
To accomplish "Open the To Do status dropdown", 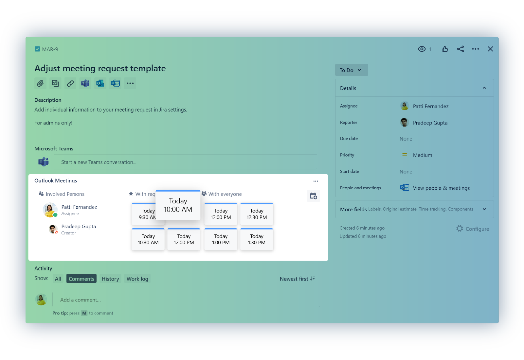I will [x=351, y=70].
